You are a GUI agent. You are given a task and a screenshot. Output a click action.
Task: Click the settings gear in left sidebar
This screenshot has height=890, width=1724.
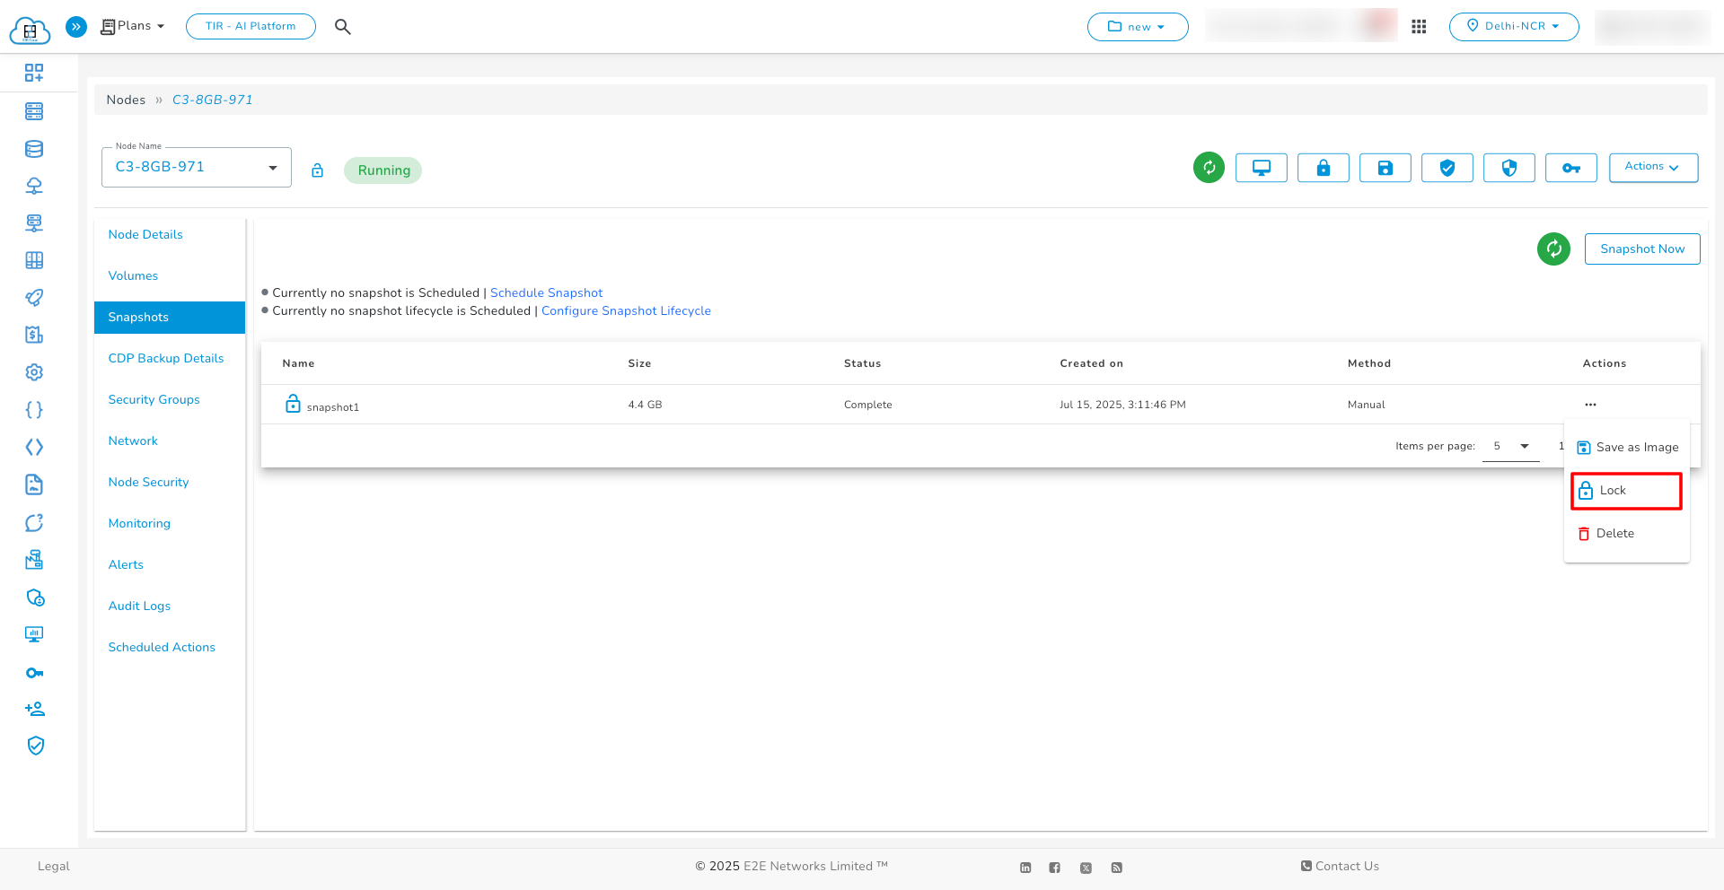34,371
